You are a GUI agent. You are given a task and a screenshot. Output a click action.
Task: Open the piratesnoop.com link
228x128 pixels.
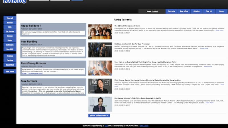point(32,73)
